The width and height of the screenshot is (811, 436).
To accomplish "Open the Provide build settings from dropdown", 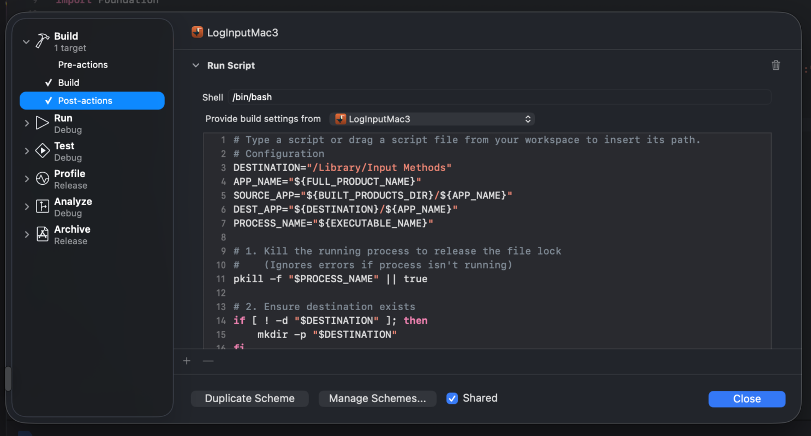I will [432, 119].
